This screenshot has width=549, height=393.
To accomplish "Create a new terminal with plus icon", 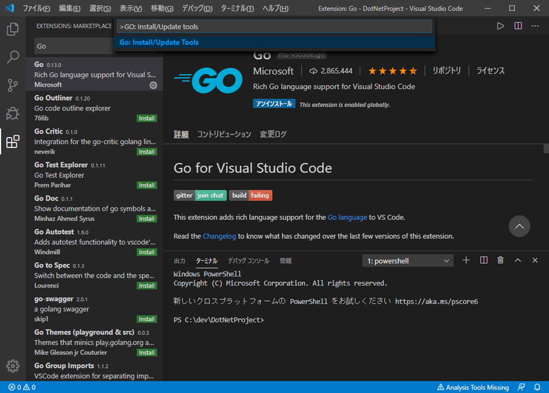I will 466,260.
